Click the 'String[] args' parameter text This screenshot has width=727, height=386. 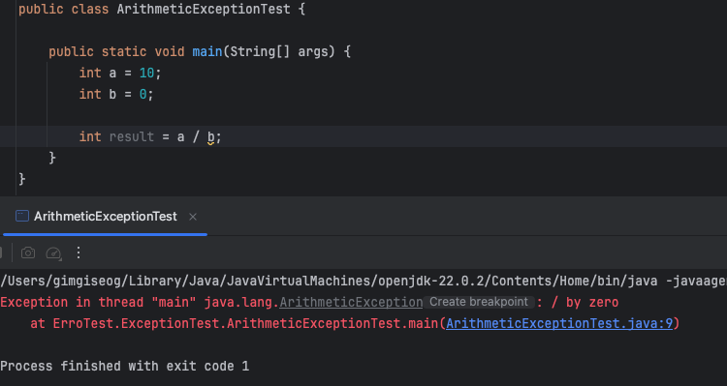pyautogui.click(x=279, y=51)
